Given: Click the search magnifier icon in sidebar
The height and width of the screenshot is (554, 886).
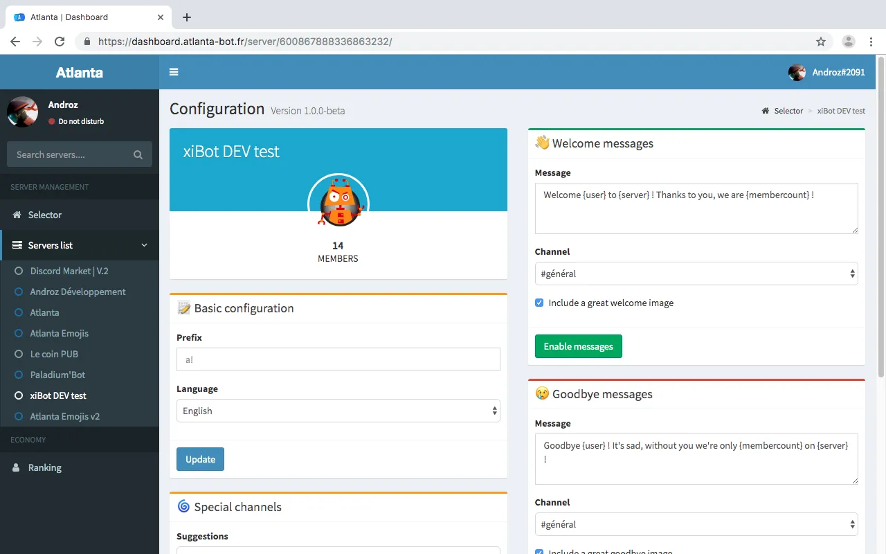Looking at the screenshot, I should pyautogui.click(x=138, y=155).
